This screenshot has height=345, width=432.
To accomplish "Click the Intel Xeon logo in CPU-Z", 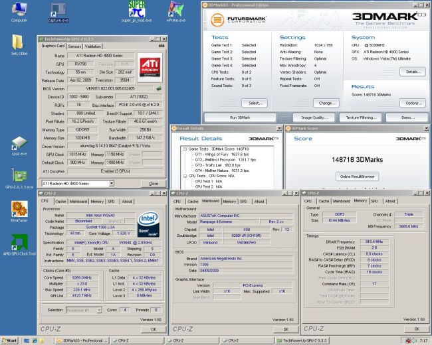I will pos(148,224).
